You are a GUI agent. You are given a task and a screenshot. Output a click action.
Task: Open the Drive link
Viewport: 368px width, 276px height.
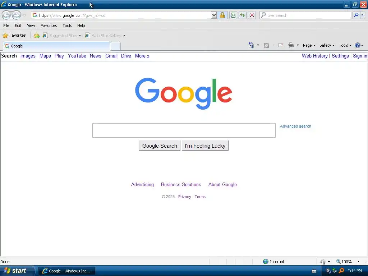[126, 56]
